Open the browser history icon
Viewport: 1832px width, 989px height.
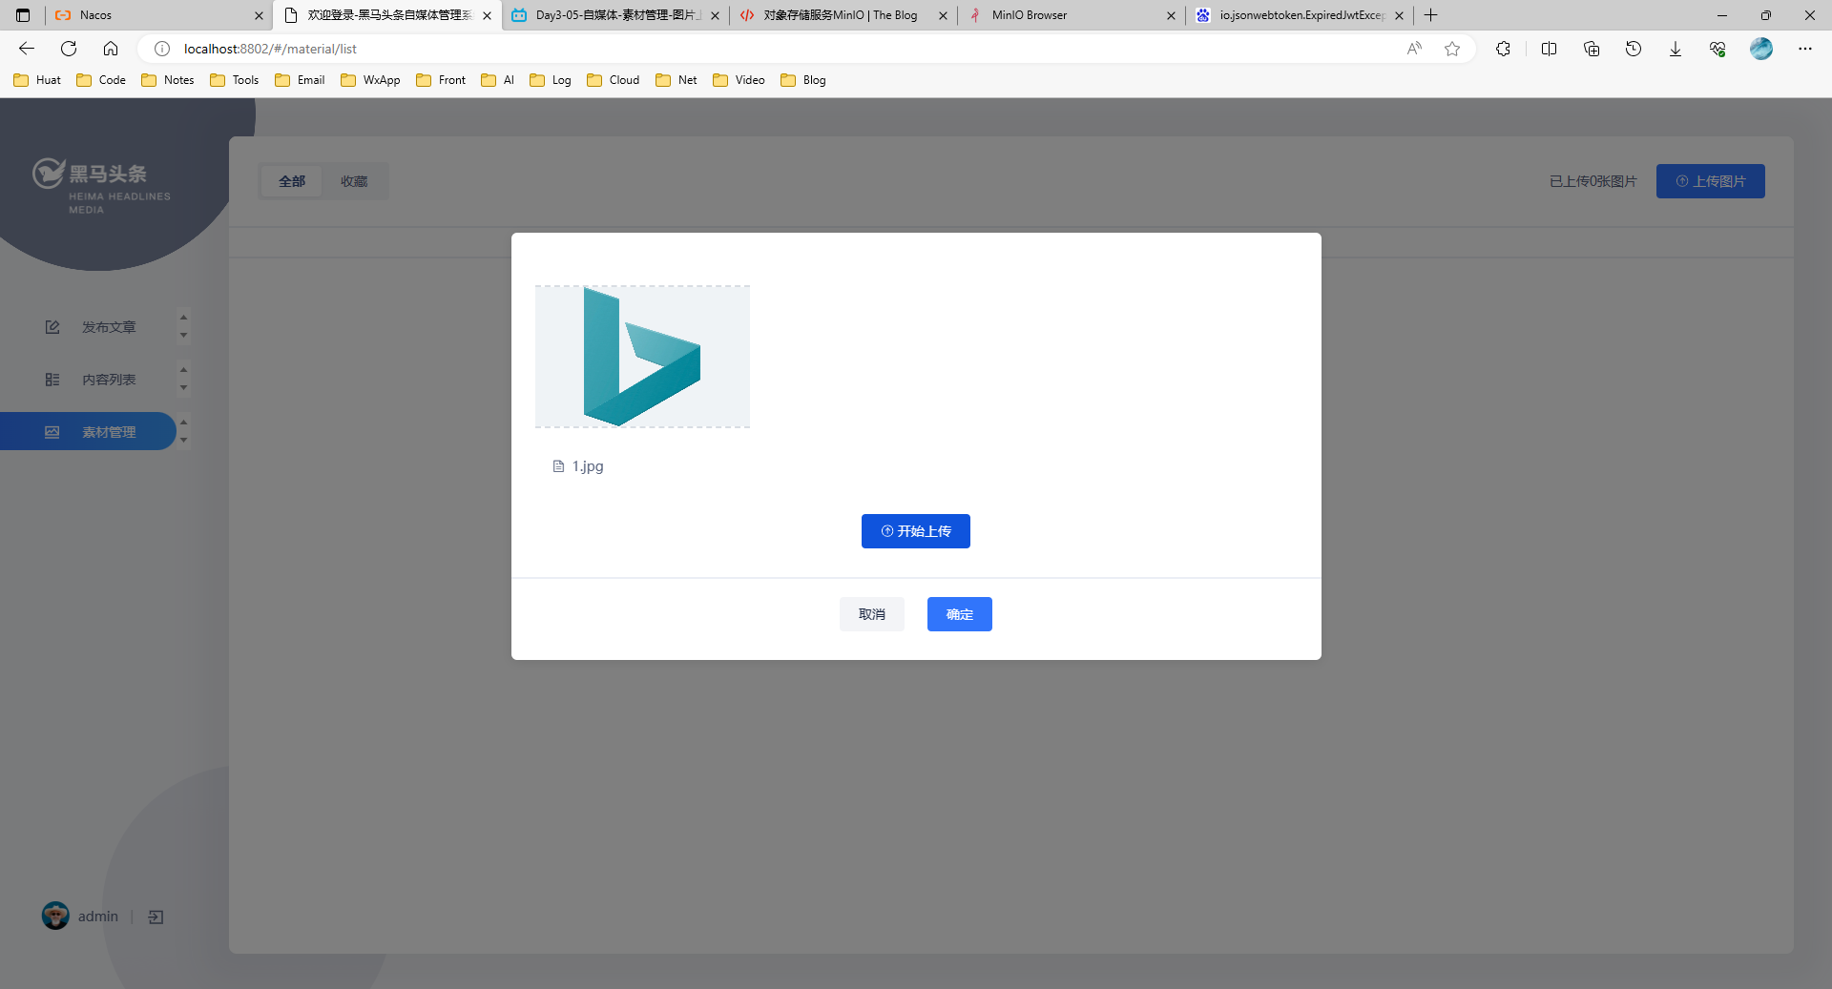click(x=1633, y=49)
